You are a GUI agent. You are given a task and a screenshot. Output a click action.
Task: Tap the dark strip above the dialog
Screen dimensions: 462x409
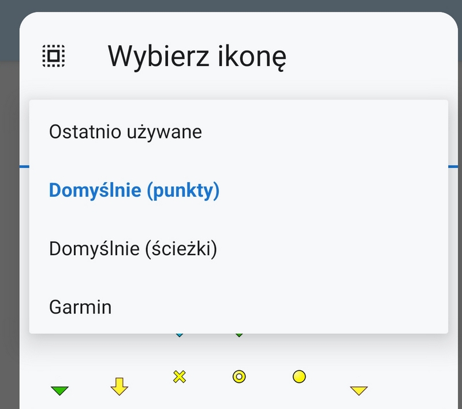[231, 7]
